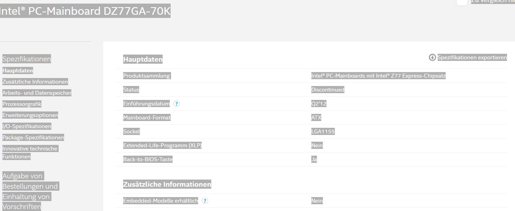Click the export specifications download icon

tap(432, 57)
